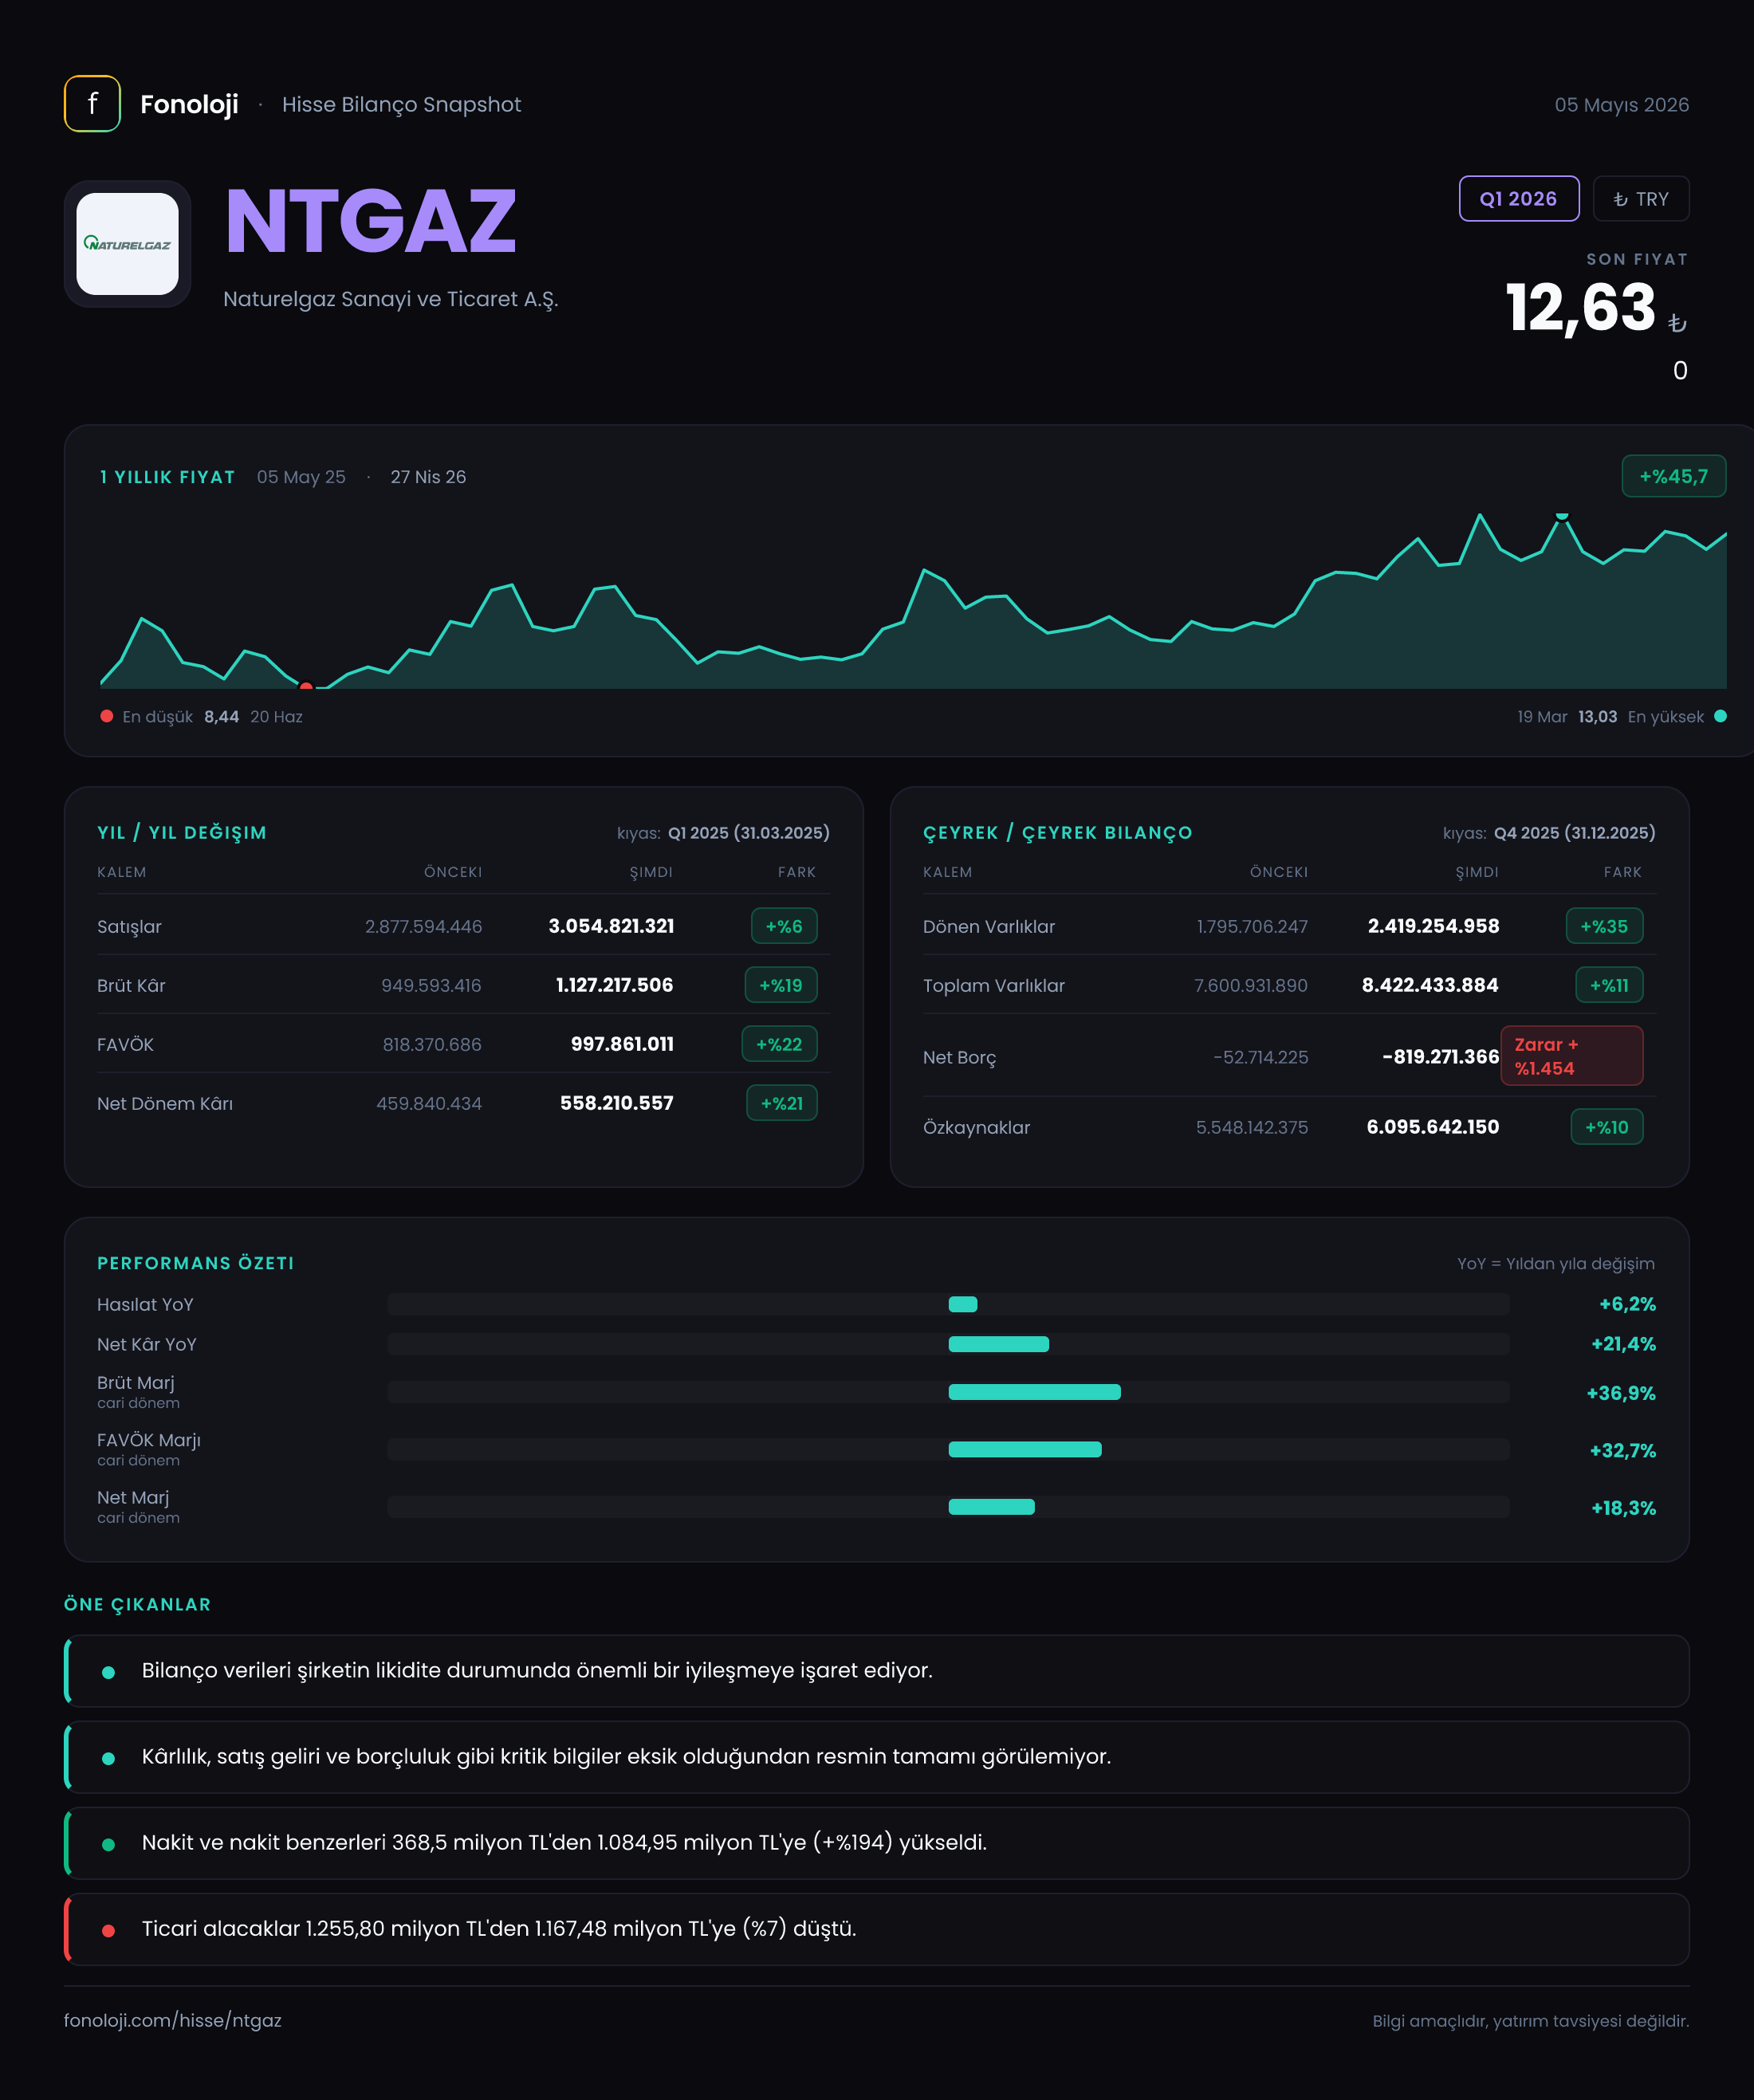Click the +36,9% Brüt Marj value

tap(1621, 1393)
